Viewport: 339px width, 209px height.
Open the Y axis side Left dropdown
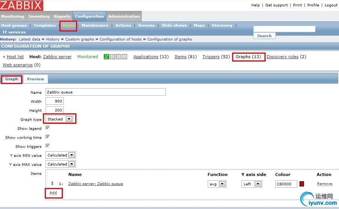252,184
